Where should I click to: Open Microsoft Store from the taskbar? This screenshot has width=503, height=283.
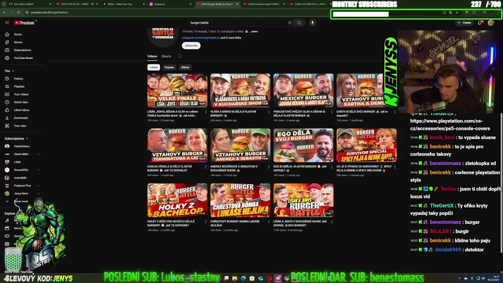[x=252, y=278]
